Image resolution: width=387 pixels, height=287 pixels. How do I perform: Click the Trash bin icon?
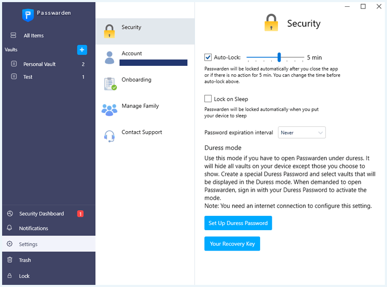pos(9,260)
